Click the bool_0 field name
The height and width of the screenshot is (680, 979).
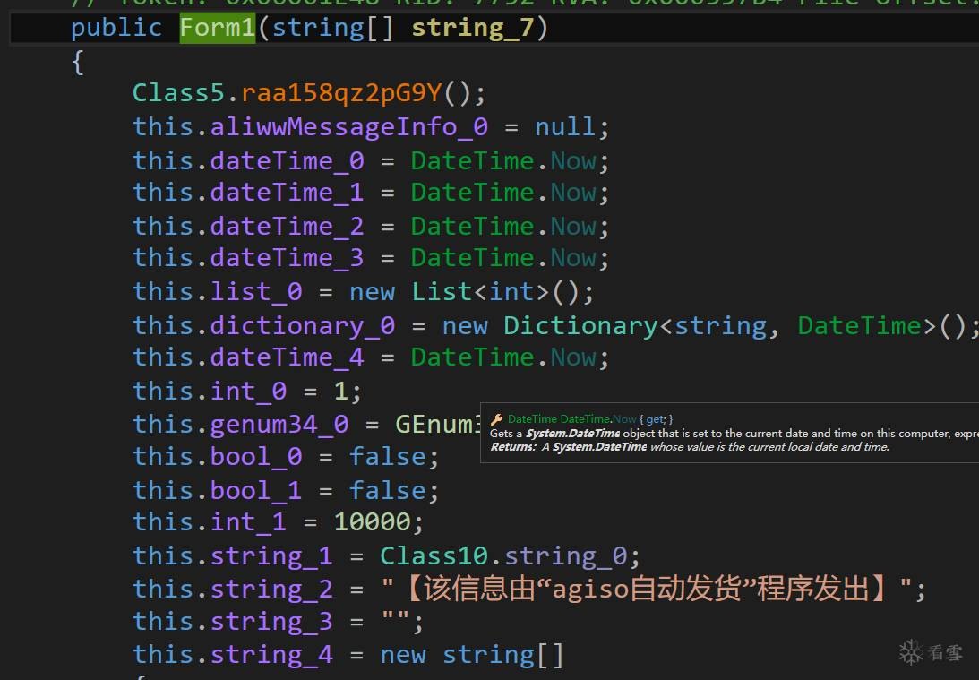tap(256, 457)
